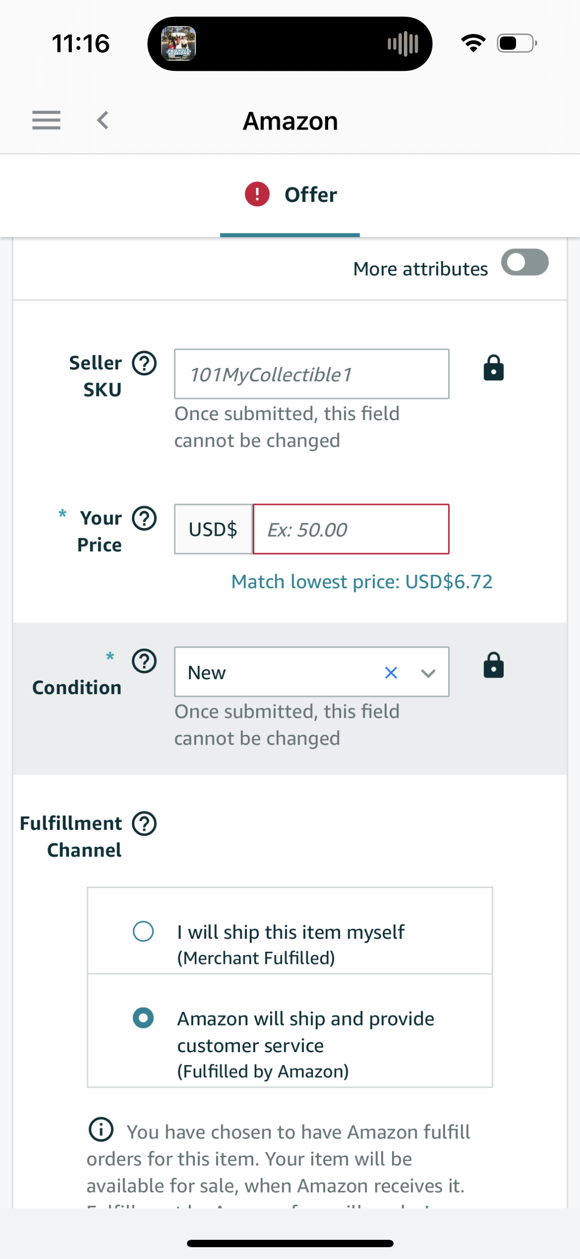Screen dimensions: 580x1259
Task: Open the hamburger menu icon
Action: click(x=46, y=120)
